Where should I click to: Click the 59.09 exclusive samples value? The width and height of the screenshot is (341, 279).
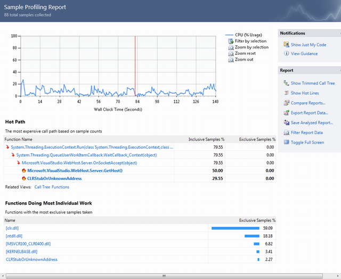point(267,228)
